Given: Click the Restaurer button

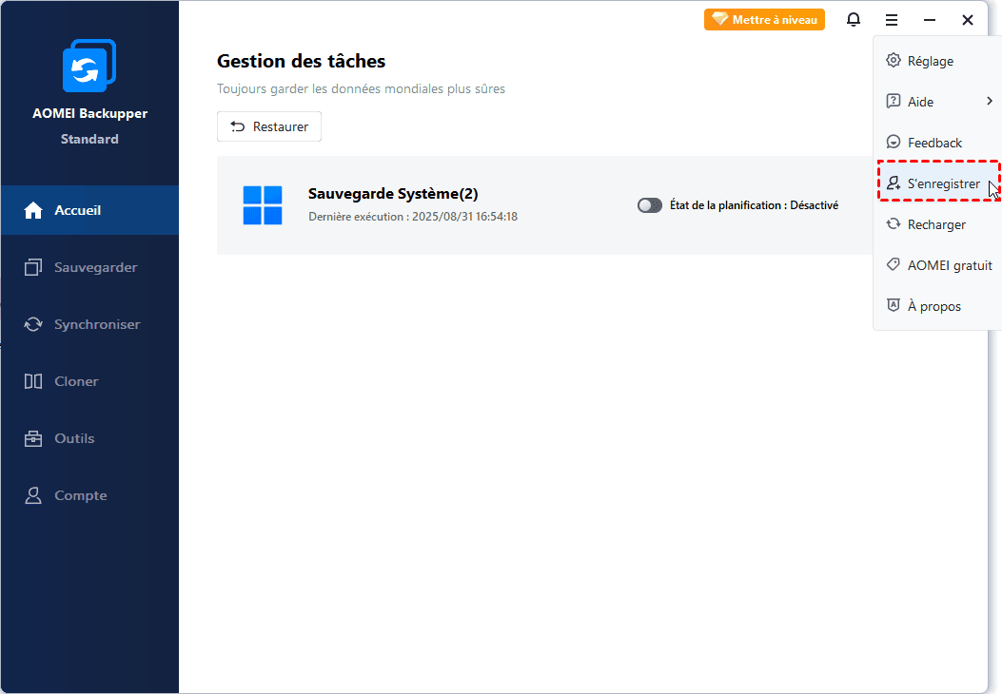Looking at the screenshot, I should (269, 126).
